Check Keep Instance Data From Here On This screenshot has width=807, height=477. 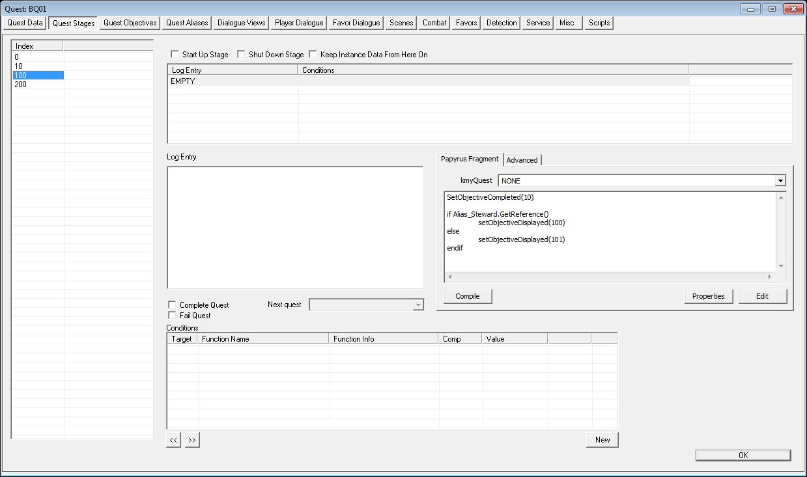pyautogui.click(x=313, y=55)
